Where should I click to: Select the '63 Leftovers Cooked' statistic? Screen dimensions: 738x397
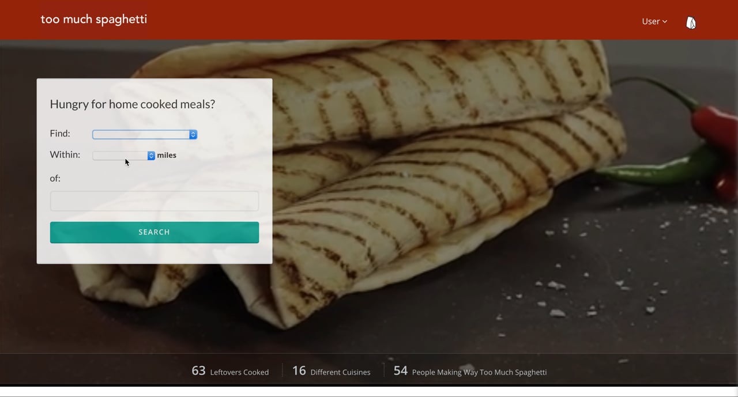[x=230, y=371]
